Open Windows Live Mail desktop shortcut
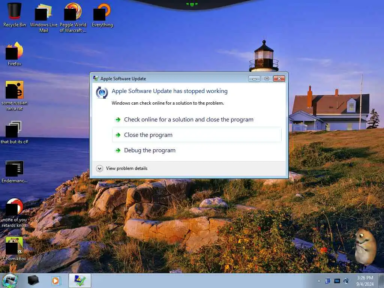 coord(43,18)
